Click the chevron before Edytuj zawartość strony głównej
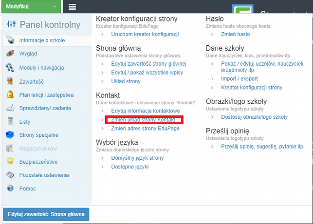 click(x=102, y=64)
